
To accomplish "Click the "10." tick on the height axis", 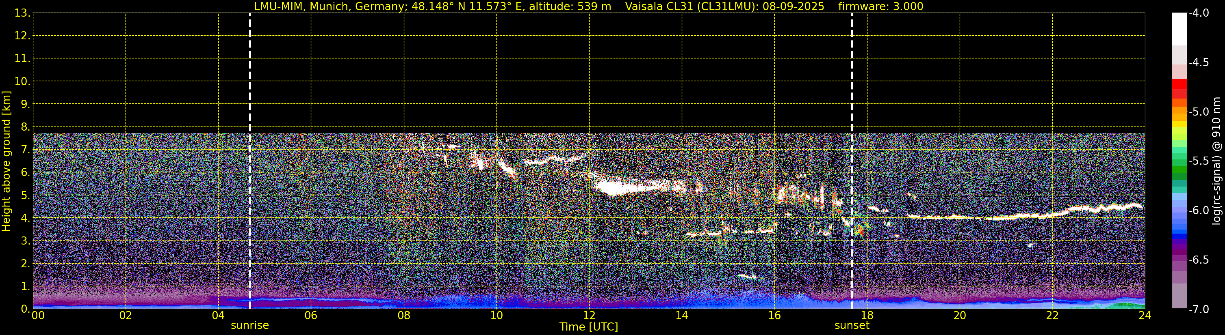I will point(22,81).
